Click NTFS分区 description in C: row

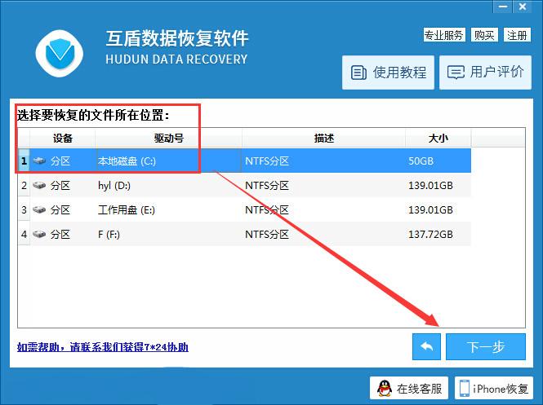[x=267, y=161]
